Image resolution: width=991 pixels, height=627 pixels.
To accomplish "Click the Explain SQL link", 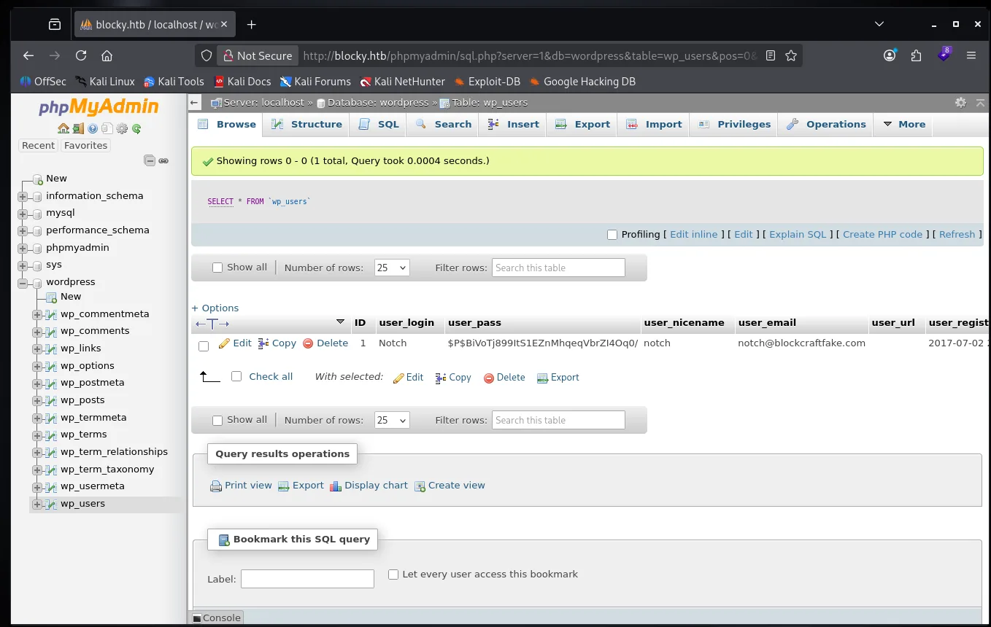I will (x=798, y=235).
